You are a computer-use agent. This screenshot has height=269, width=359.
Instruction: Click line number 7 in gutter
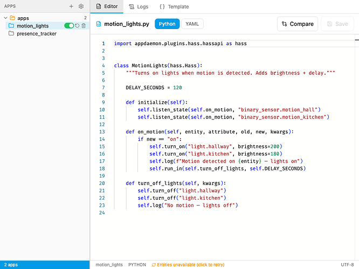[103, 88]
